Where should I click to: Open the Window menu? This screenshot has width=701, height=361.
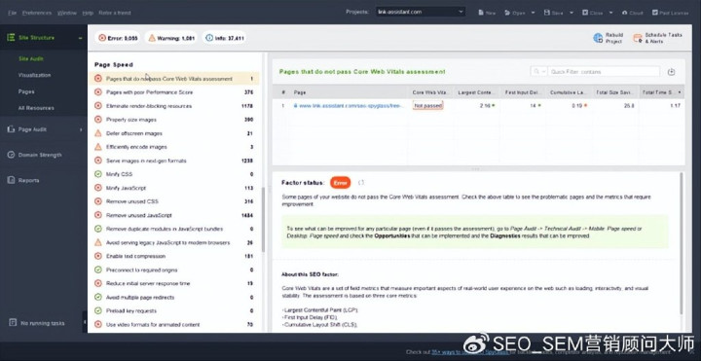[67, 13]
